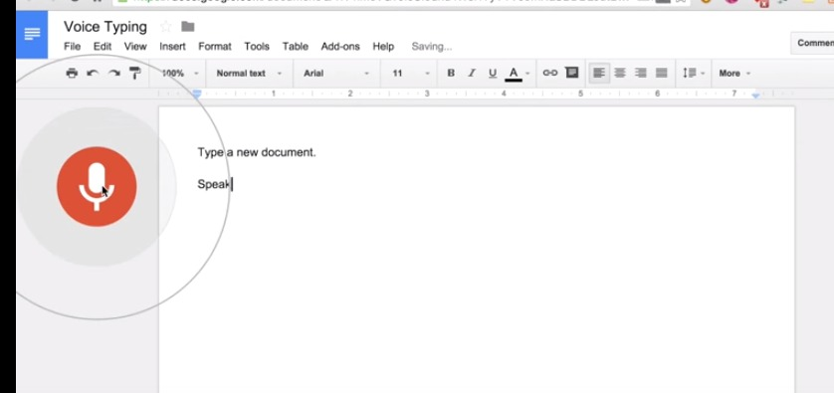Click the left indent marker on ruler
The image size is (834, 393).
[x=197, y=95]
